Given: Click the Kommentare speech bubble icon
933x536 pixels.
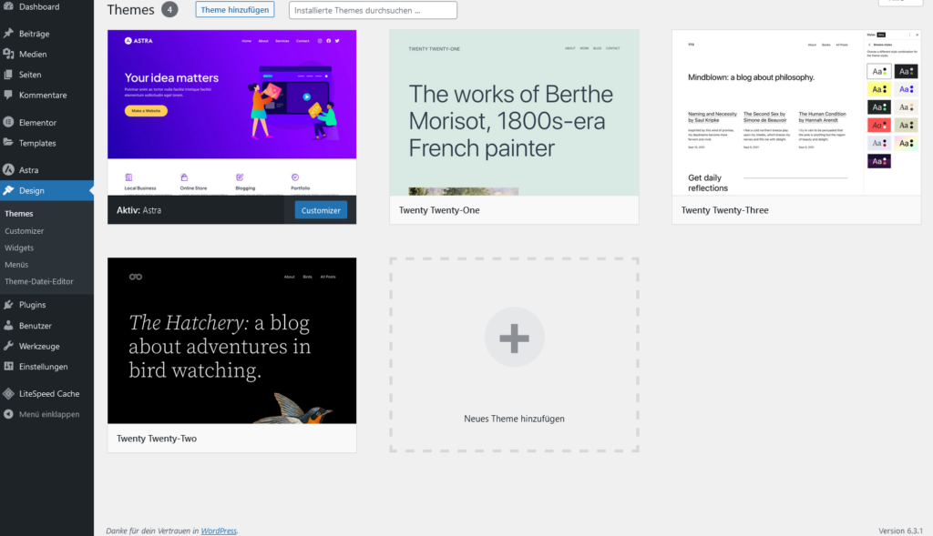Looking at the screenshot, I should 9,96.
